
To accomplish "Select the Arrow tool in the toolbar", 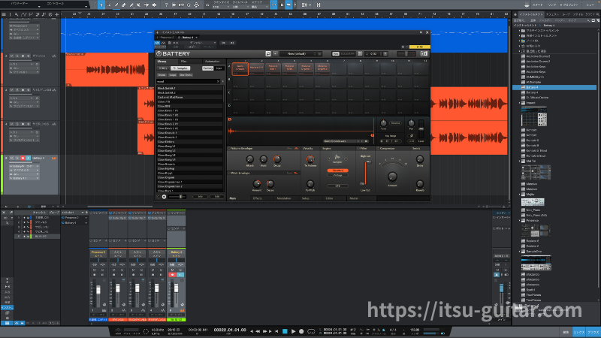I will pyautogui.click(x=101, y=5).
